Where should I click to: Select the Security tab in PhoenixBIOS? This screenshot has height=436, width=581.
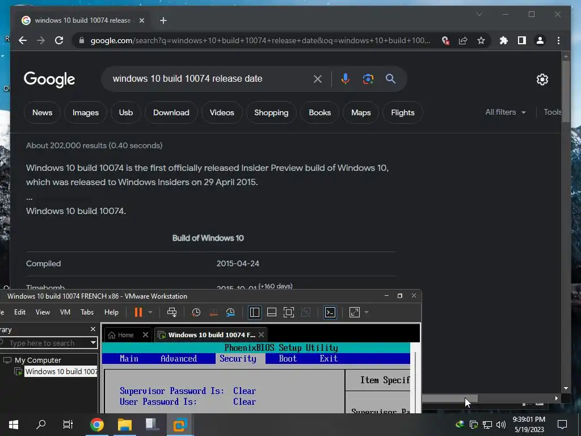click(238, 359)
